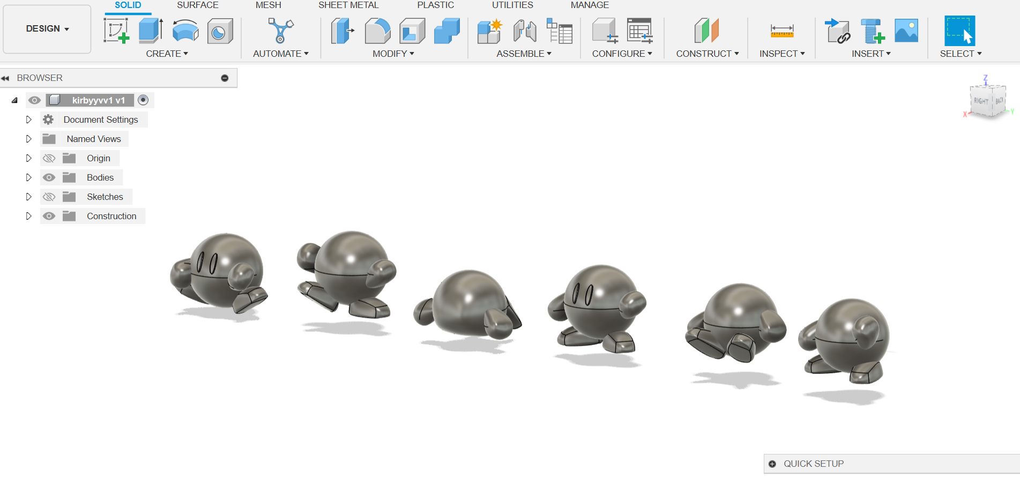Click the Hole tool icon
The height and width of the screenshot is (492, 1020).
click(220, 31)
